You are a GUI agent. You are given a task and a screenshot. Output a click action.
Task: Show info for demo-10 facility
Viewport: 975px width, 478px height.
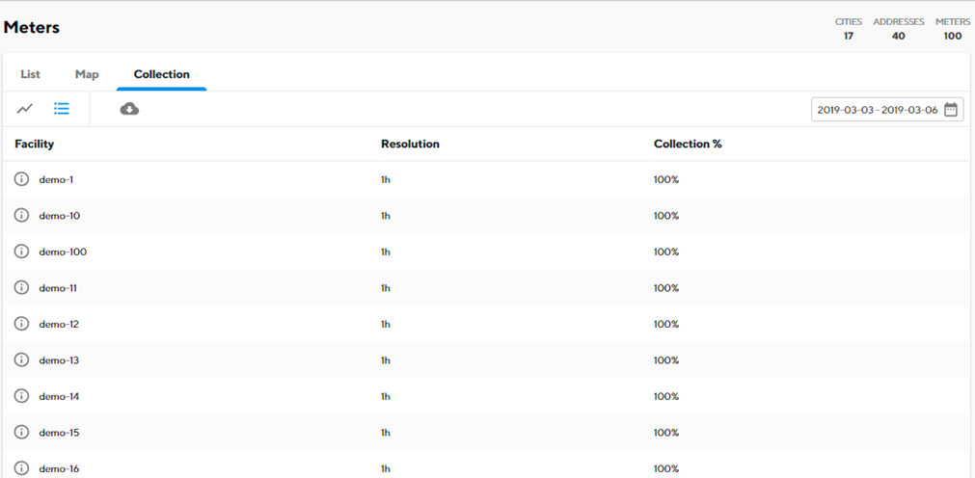pyautogui.click(x=22, y=215)
